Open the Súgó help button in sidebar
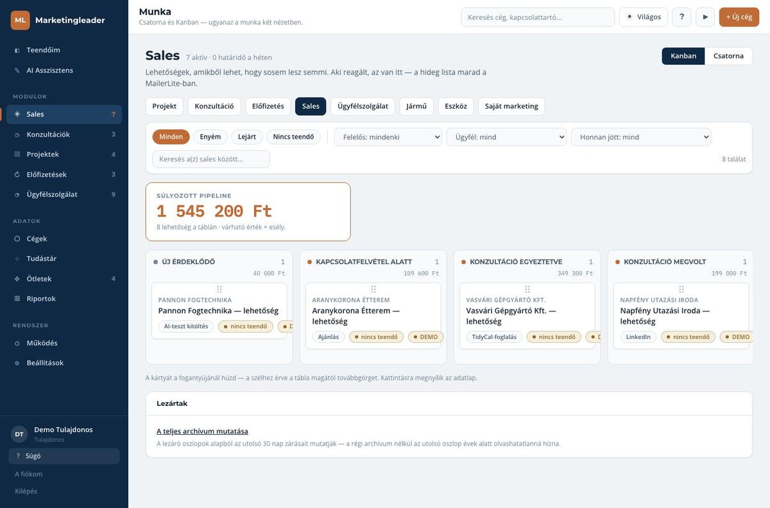 click(64, 456)
